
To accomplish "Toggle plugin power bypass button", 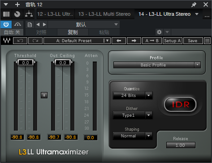I will point(6,24).
